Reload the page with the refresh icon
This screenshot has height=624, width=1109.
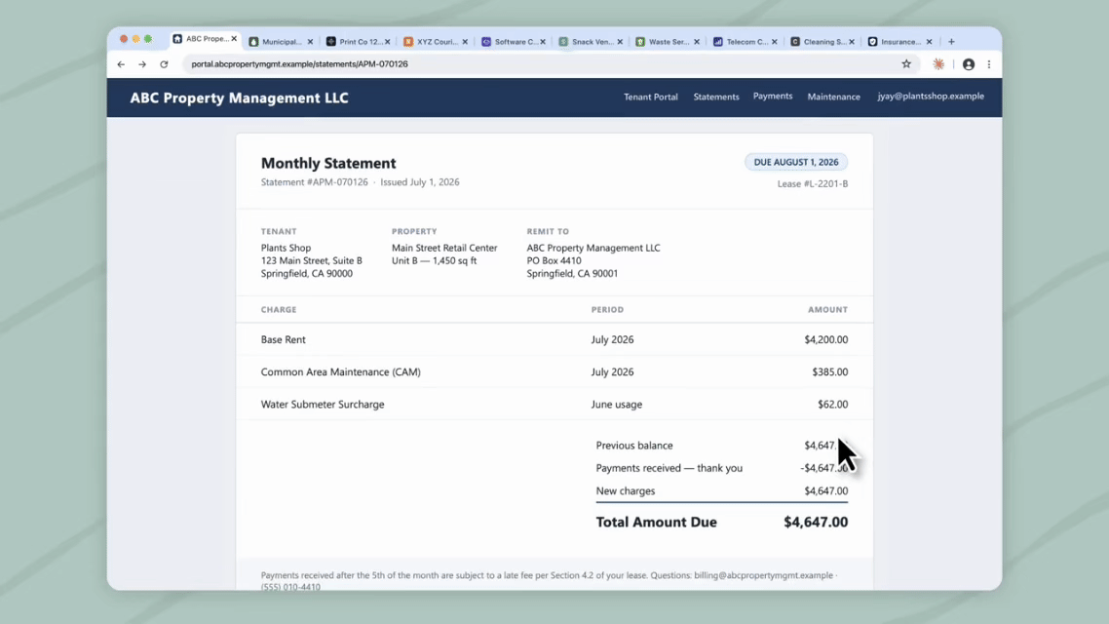164,64
